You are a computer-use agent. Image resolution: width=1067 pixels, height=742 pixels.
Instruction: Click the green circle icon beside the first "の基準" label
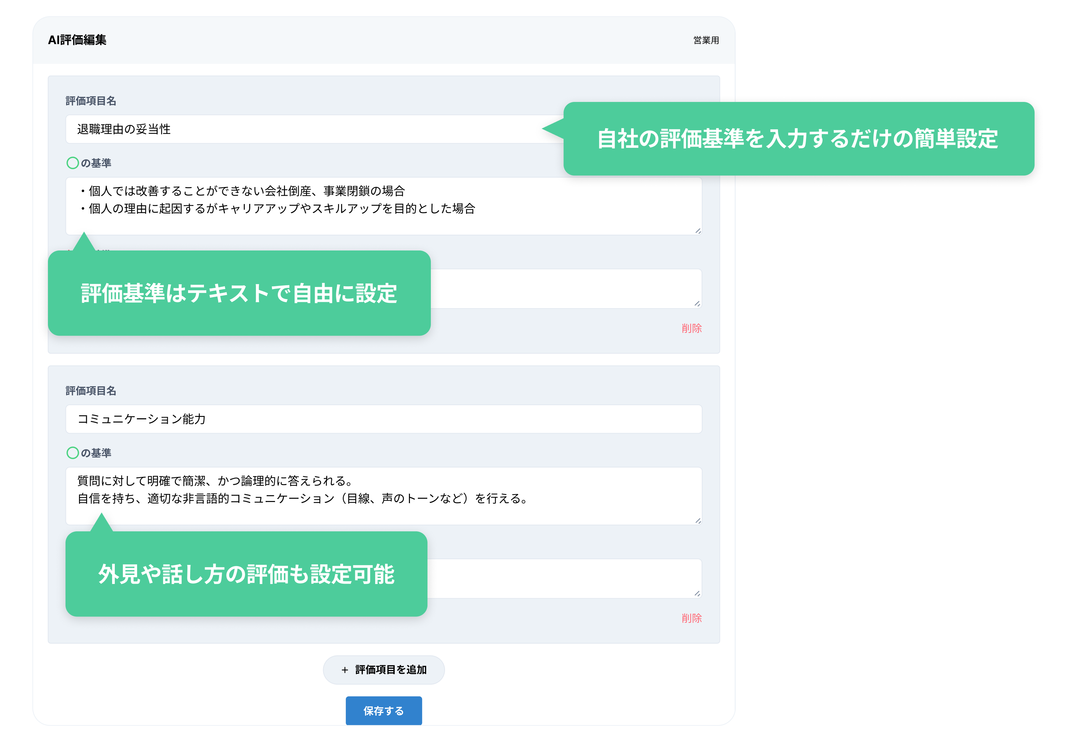click(x=73, y=163)
